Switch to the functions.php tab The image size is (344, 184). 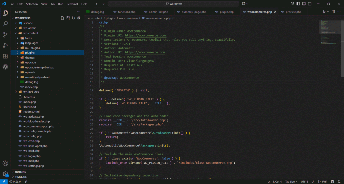click(x=124, y=12)
